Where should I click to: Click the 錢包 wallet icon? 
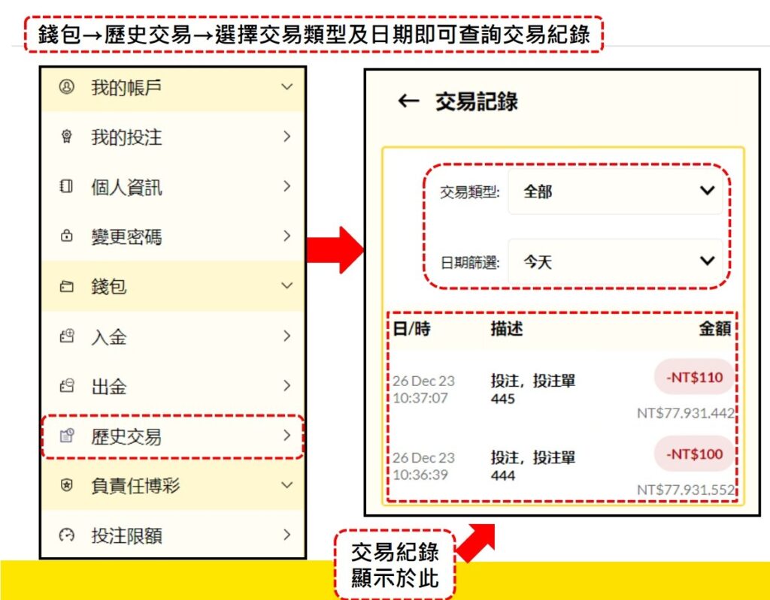(x=67, y=286)
